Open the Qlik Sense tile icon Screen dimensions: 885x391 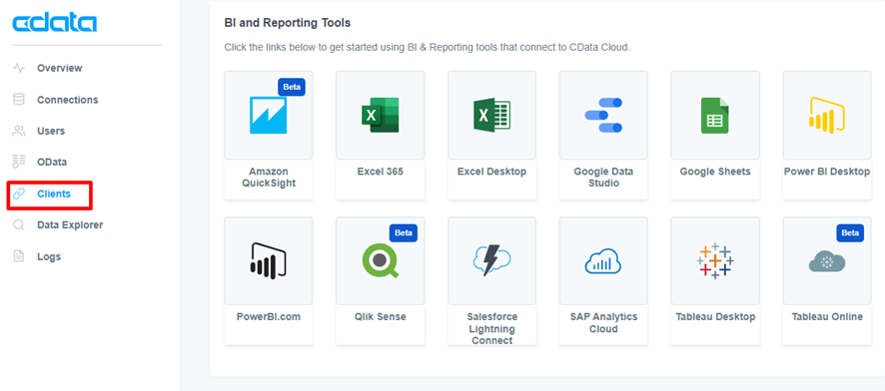click(380, 261)
